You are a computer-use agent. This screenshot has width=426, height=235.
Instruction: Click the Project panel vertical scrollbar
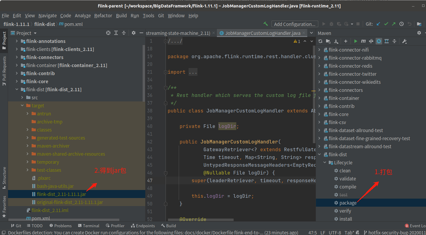[x=144, y=73]
